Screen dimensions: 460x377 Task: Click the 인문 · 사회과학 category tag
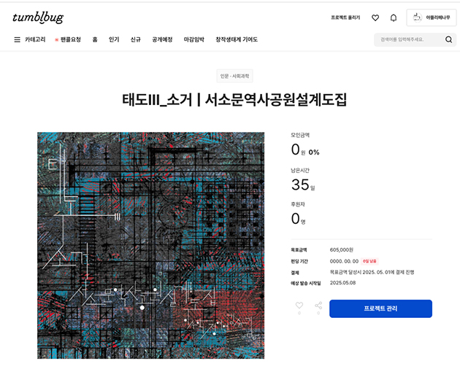pos(234,76)
